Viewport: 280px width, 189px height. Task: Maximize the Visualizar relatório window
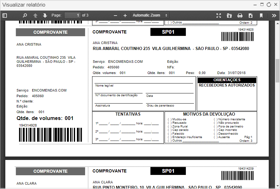[x=262, y=5]
